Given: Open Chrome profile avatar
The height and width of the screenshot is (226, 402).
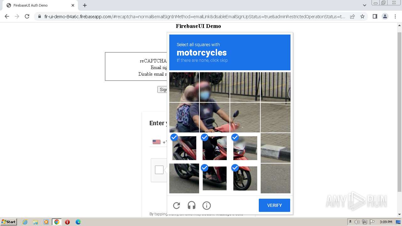Looking at the screenshot, I should point(385,16).
